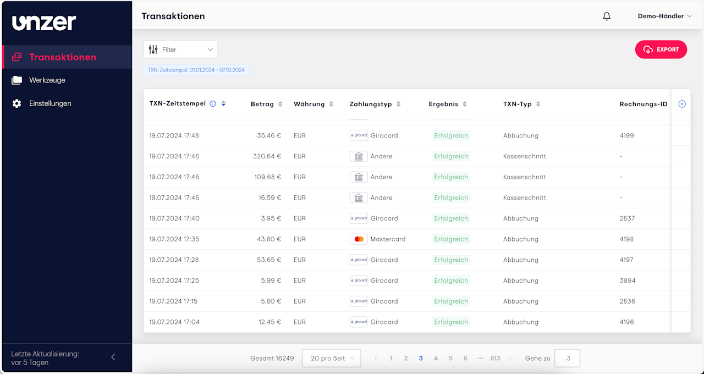
Task: Sort by the TXN-Typ column arrows
Action: point(538,105)
